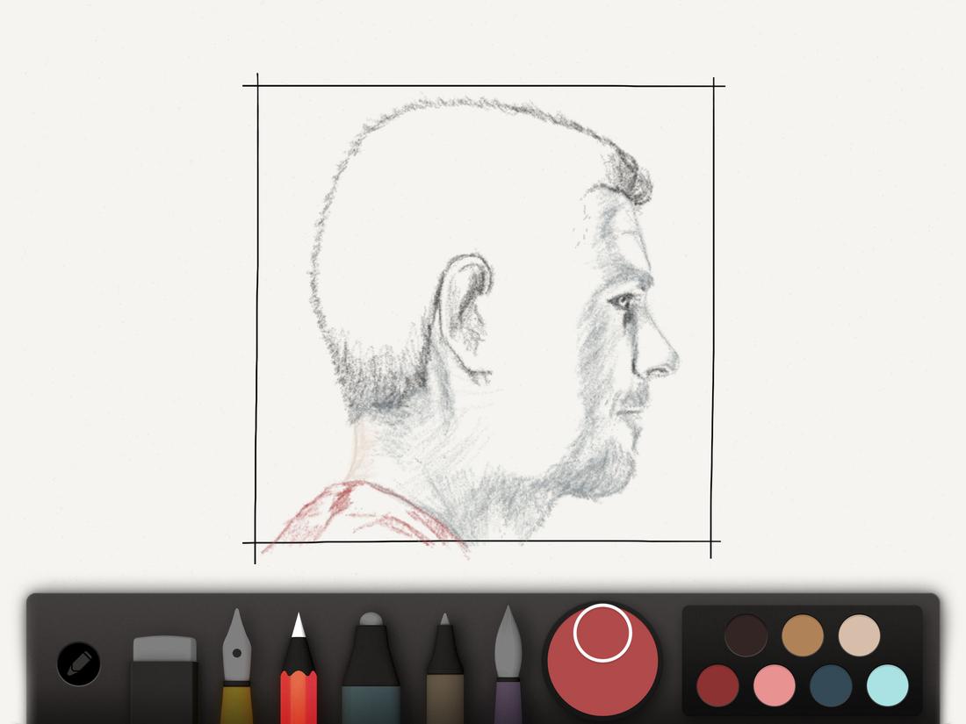Screen dimensions: 966x724
Task: Pick the pink color swatch
Action: coord(772,683)
